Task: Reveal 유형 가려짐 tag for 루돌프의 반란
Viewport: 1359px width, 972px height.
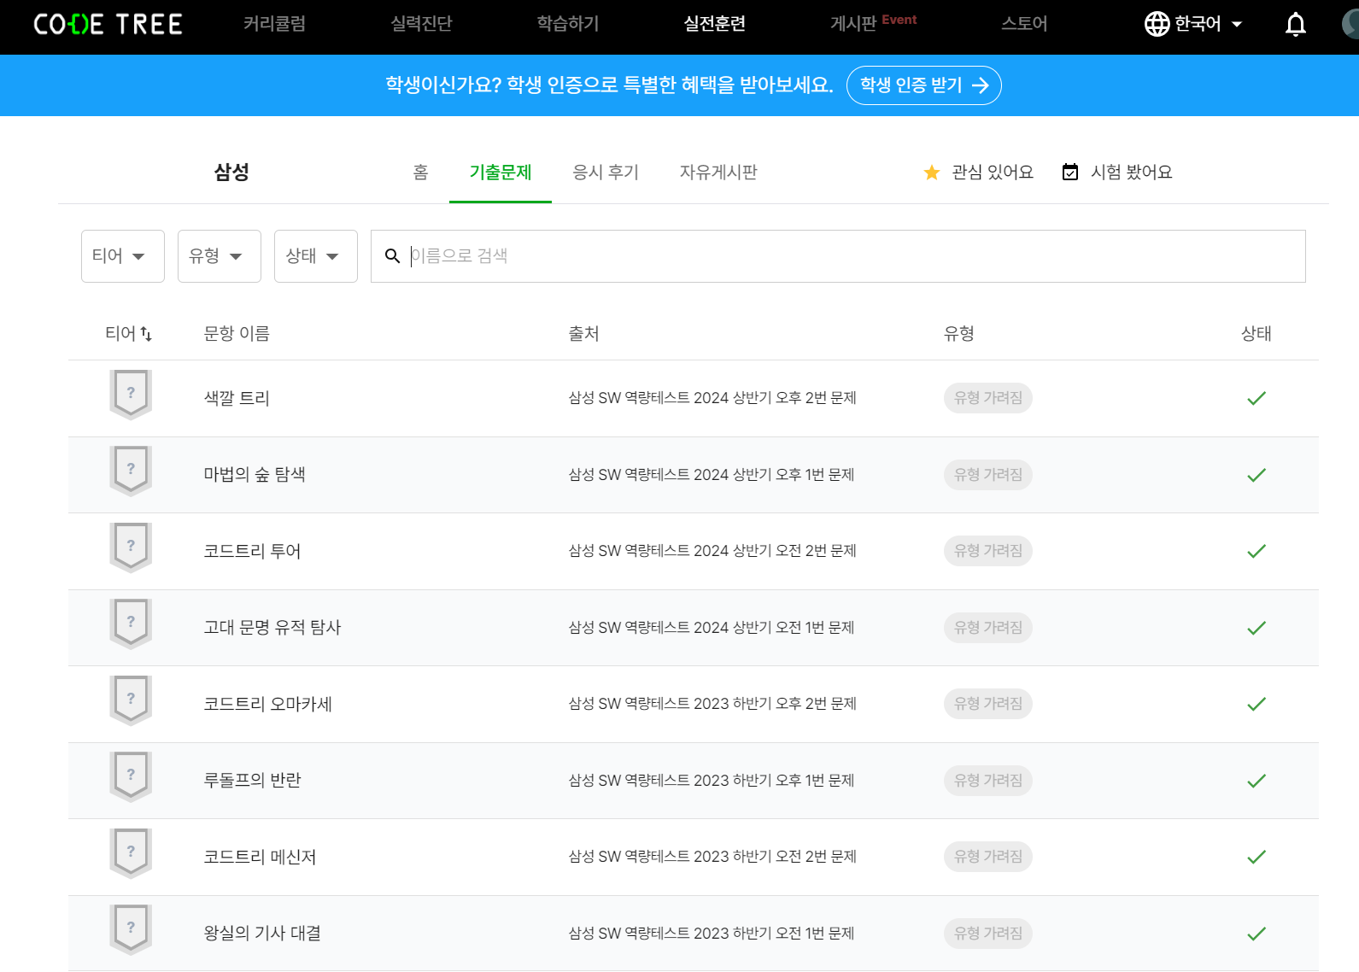Action: click(988, 781)
